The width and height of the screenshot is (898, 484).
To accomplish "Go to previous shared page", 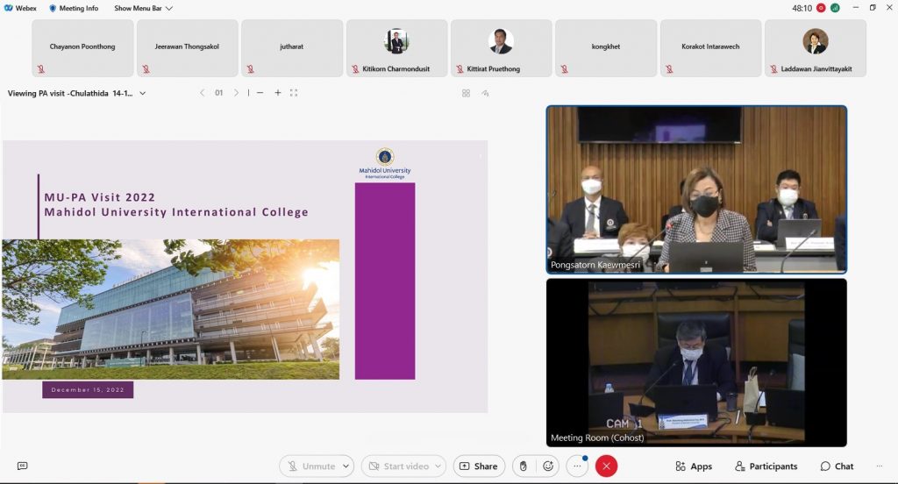I will 203,93.
